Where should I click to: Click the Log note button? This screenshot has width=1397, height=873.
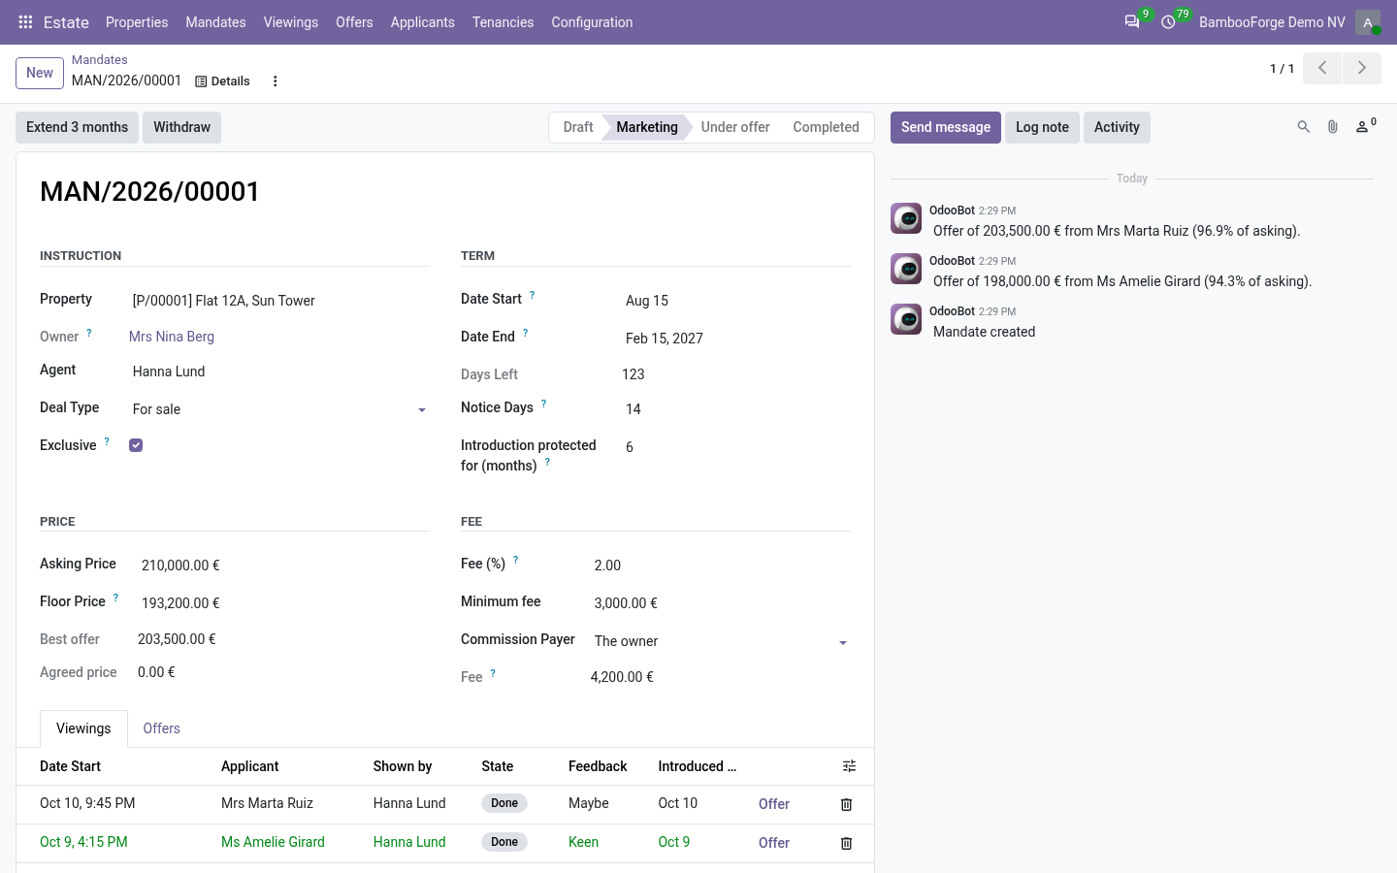[1042, 127]
